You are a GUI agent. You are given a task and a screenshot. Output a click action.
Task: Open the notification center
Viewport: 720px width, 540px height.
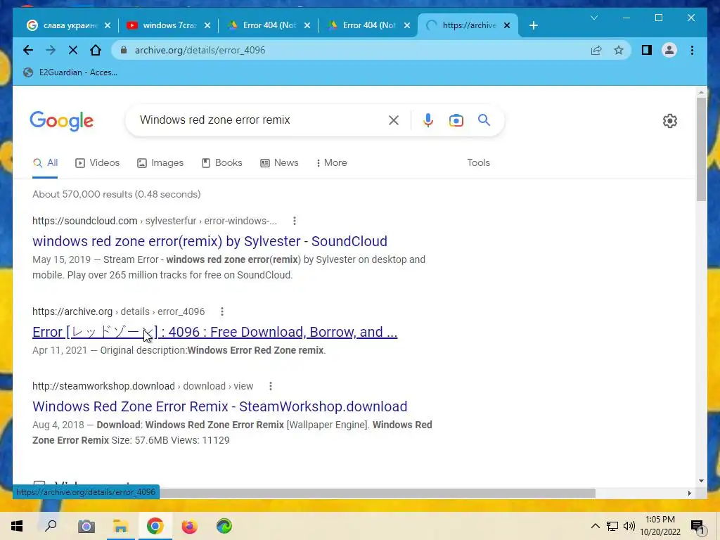(x=697, y=527)
